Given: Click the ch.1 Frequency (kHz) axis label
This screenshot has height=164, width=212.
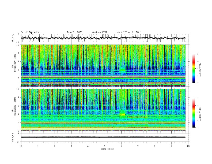Looking at the screenshot, I should click(14, 62).
